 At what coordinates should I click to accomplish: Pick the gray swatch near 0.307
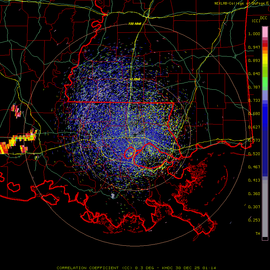(x=265, y=208)
